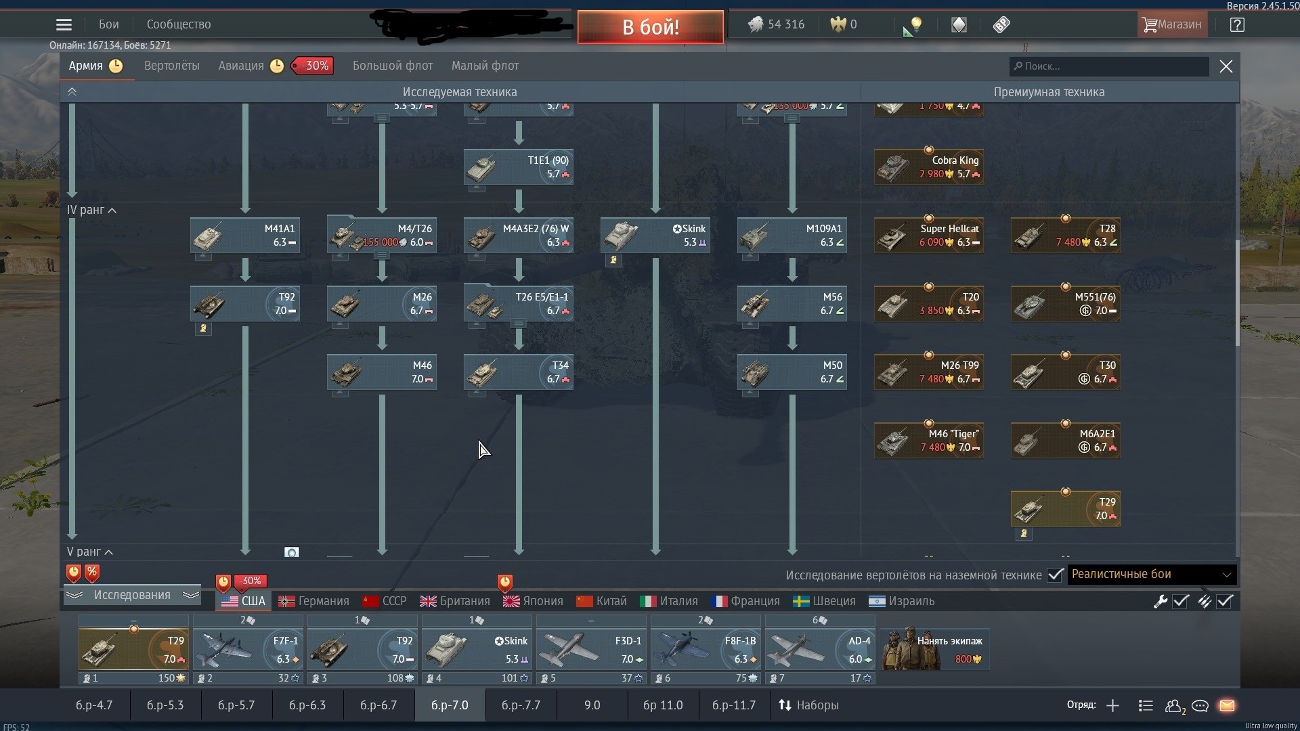
Task: Click the tech tree vertical scrollbar
Action: pyautogui.click(x=1237, y=292)
